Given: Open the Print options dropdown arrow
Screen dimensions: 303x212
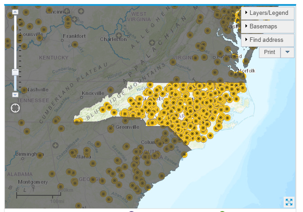Looking at the screenshot, I should point(287,52).
